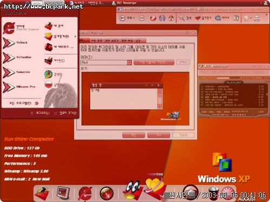Click LIST button in Winamp playlist
The width and height of the screenshot is (270, 202).
[x=261, y=112]
